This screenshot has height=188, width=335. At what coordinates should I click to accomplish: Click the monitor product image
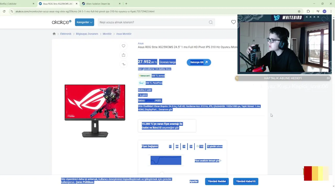[95, 111]
